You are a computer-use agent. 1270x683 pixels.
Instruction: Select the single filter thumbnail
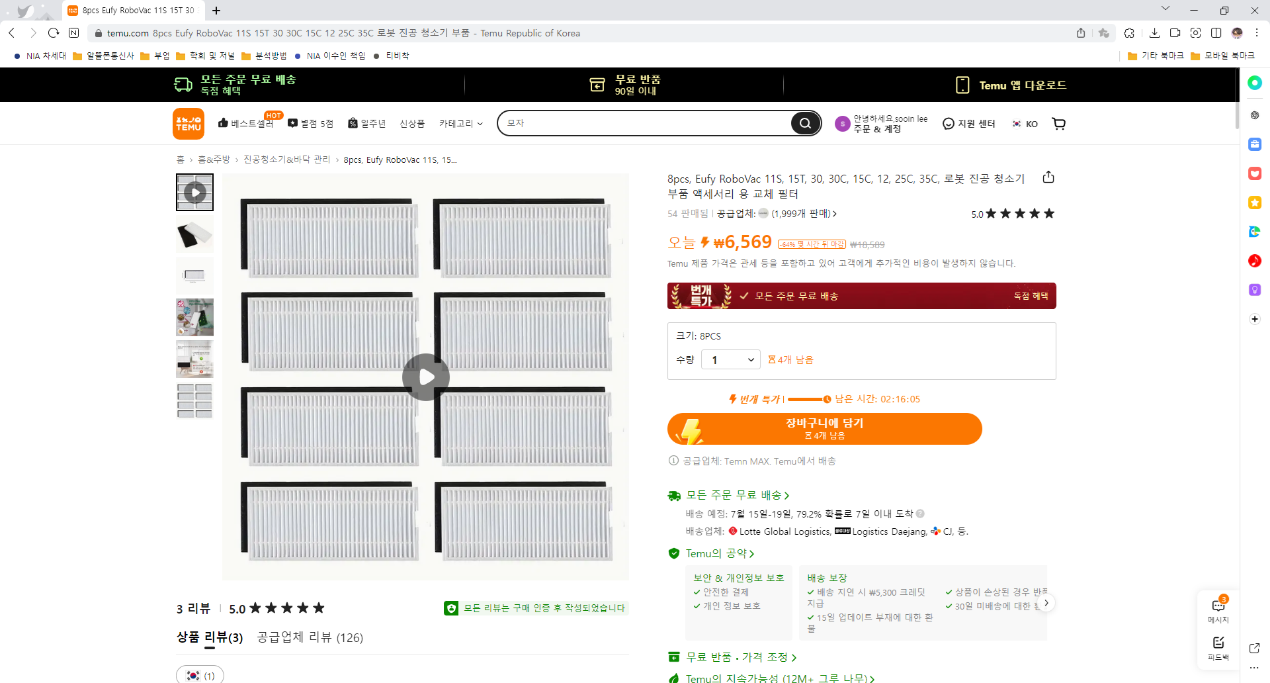(x=194, y=276)
